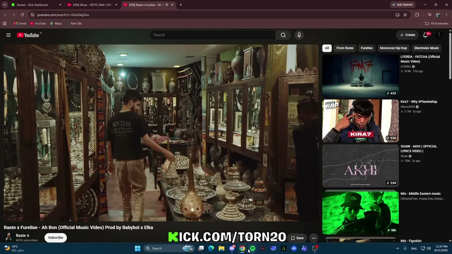Open Task View on the taskbar
452x254 pixels.
(x=201, y=248)
